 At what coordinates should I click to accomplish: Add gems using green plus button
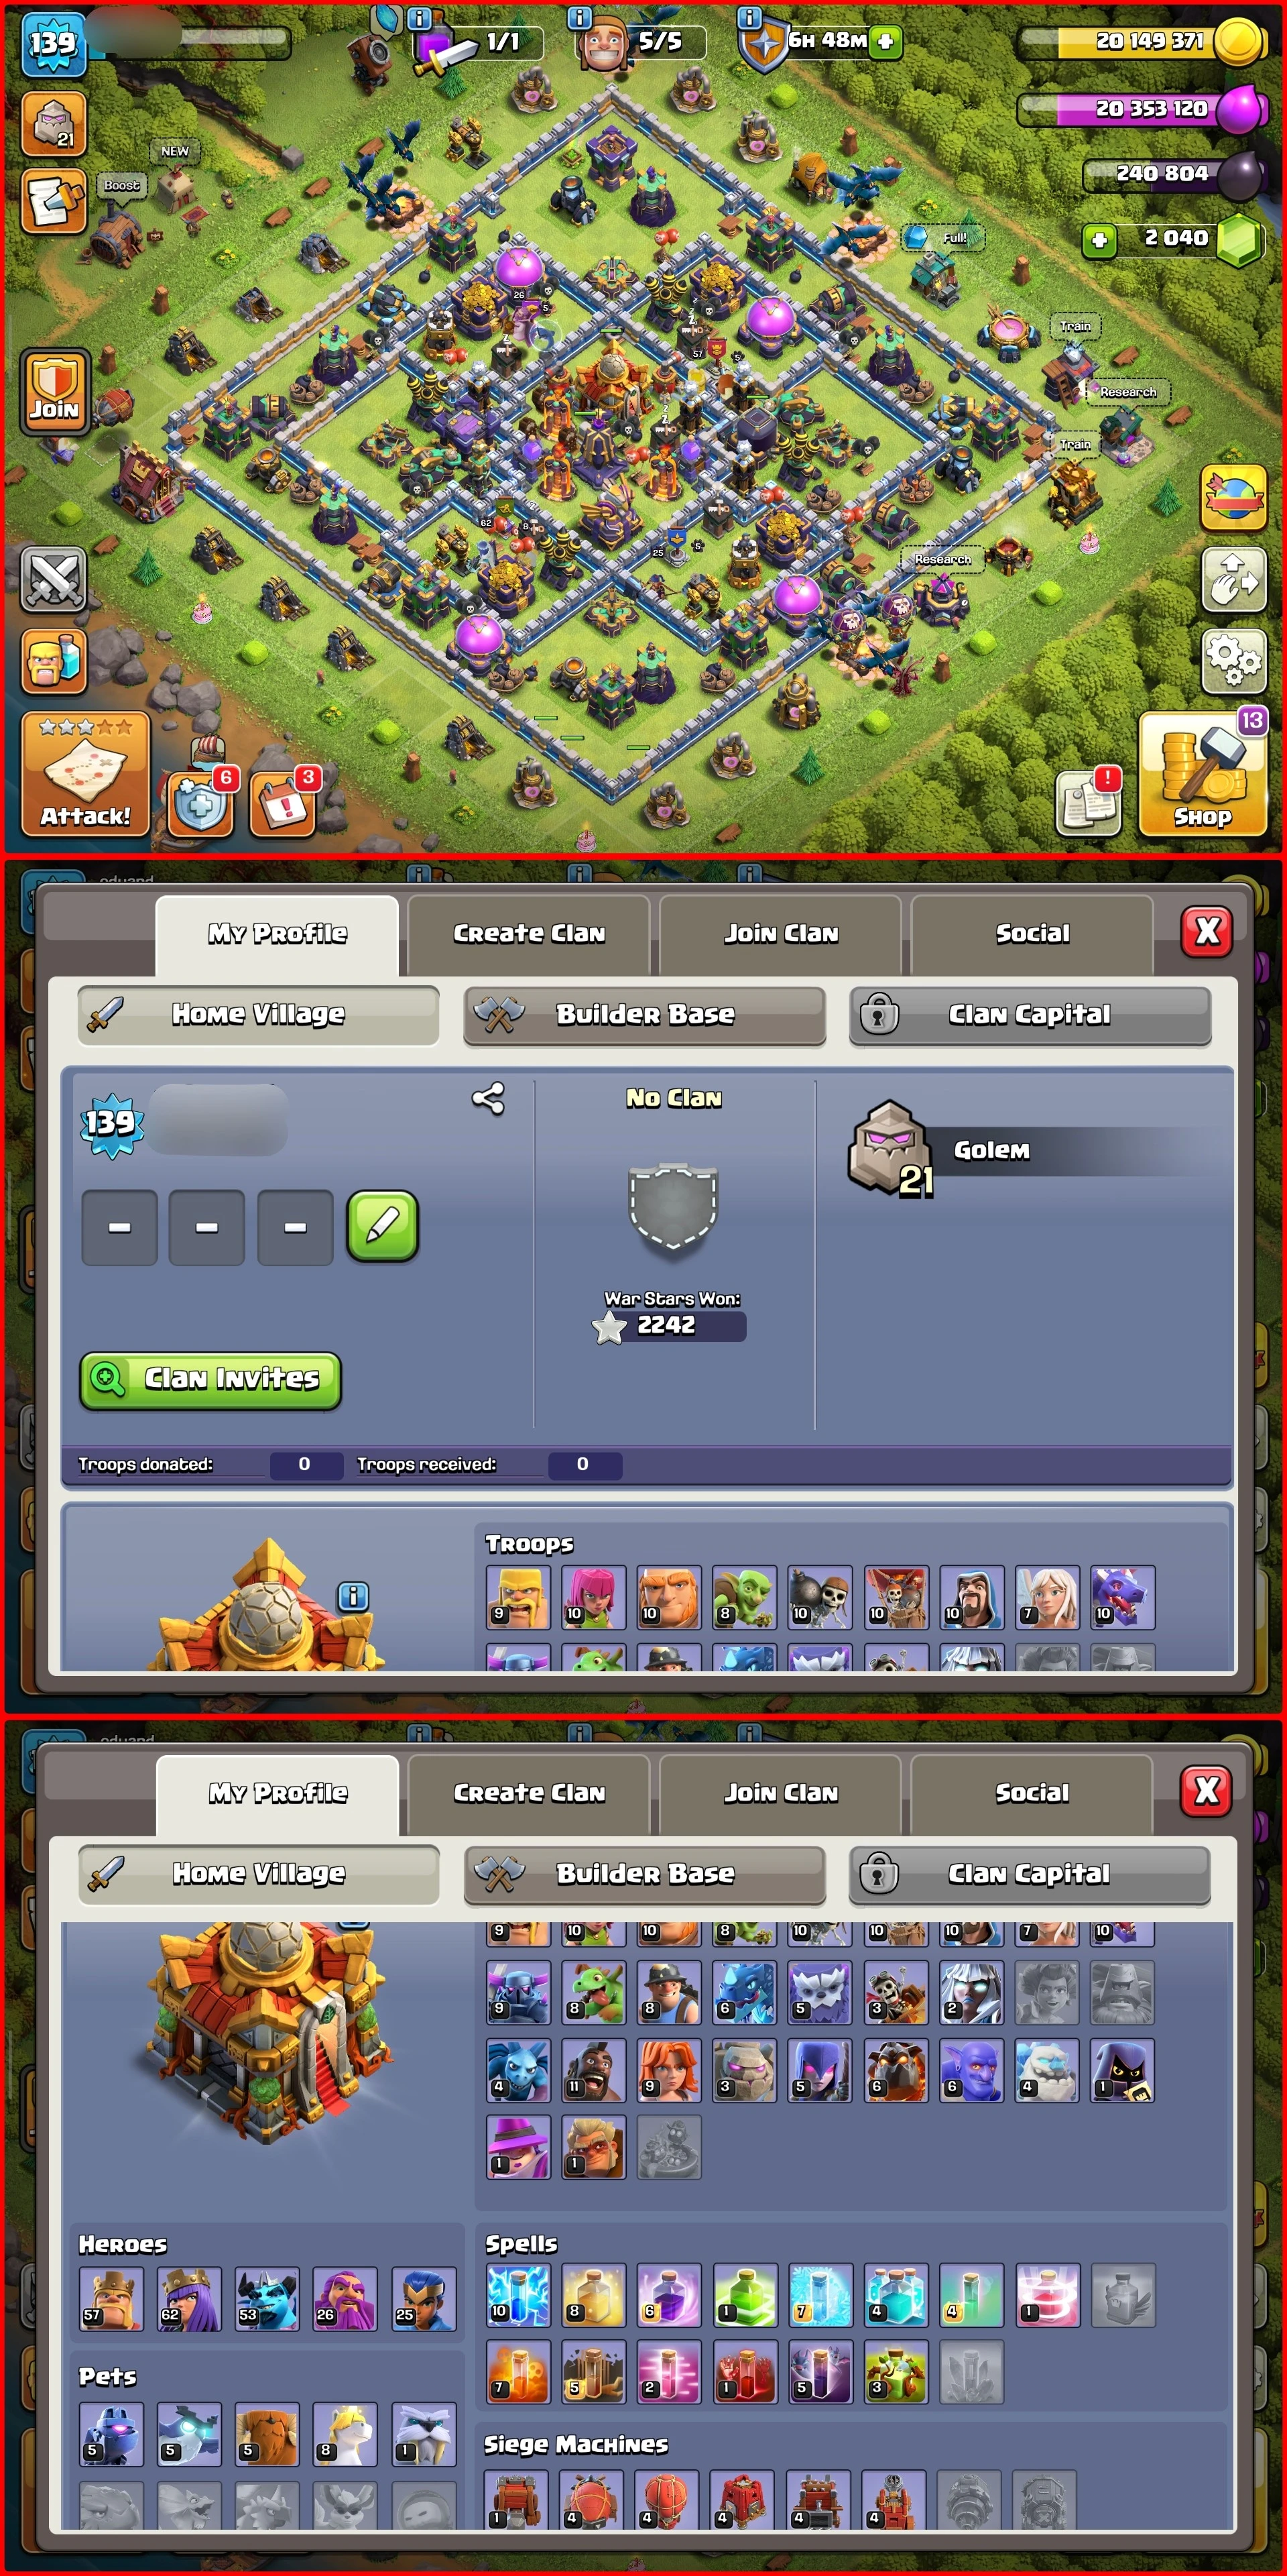[x=1099, y=239]
